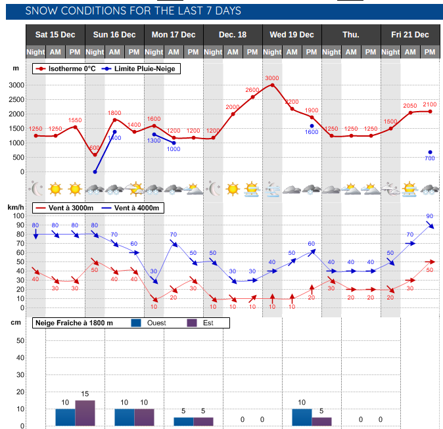The width and height of the screenshot is (443, 429).
Task: Click Monday PM partly cloudy icon
Action: [193, 189]
